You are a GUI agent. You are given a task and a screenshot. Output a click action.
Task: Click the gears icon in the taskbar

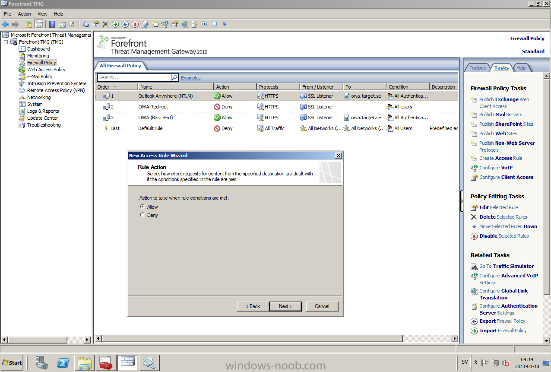tap(149, 362)
